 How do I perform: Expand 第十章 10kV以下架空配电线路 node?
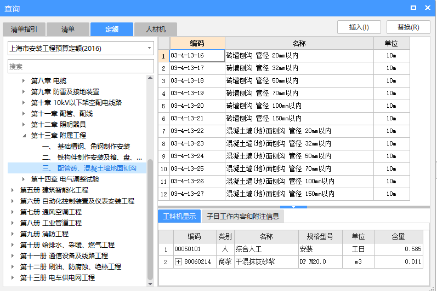pos(24,102)
